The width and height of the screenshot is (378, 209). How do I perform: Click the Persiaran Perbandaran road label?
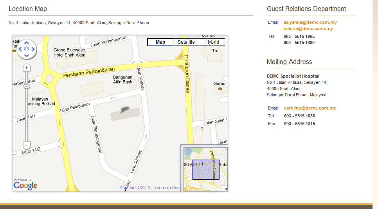[x=88, y=72]
